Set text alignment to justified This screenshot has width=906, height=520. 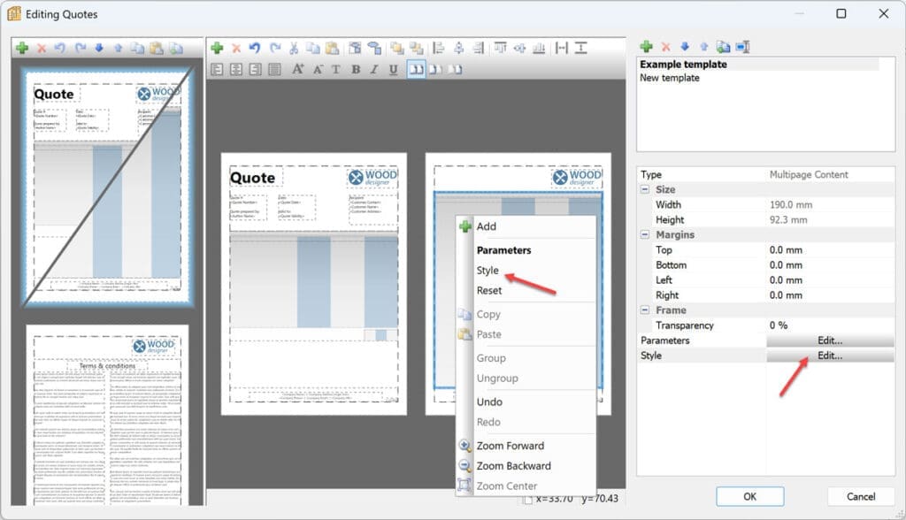click(274, 69)
